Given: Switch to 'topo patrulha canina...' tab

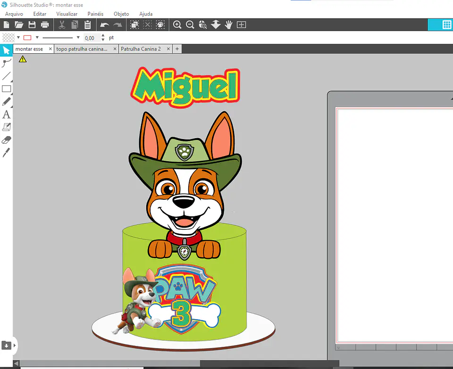Looking at the screenshot, I should coord(82,49).
